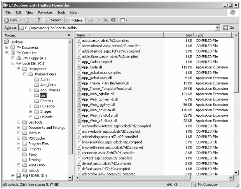This screenshot has height=189, width=241.
Task: Select the Controls folder in tree
Action: pos(47,101)
